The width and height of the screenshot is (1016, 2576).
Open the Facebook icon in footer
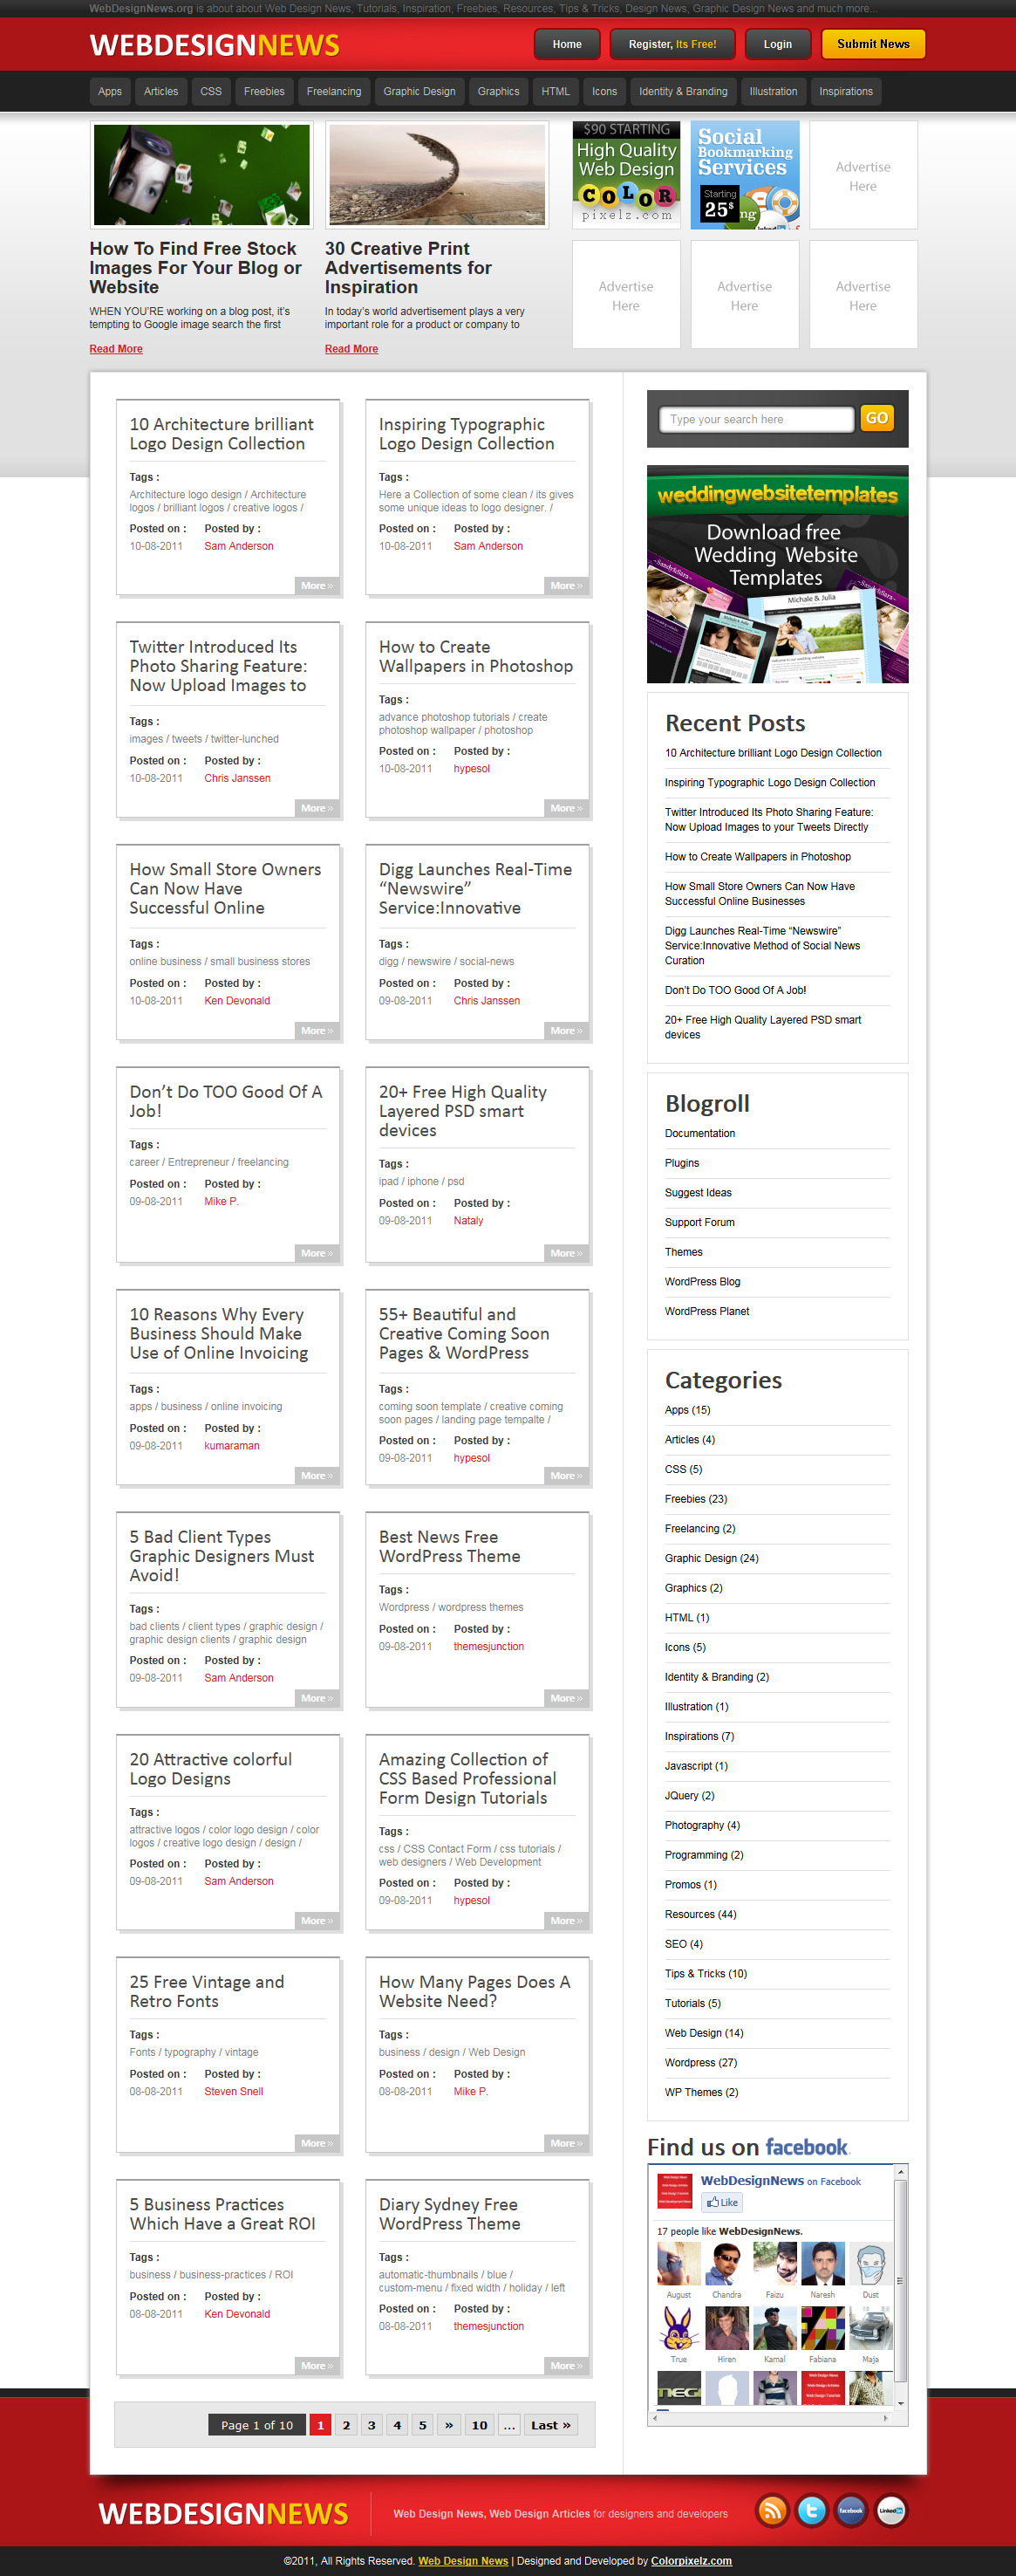click(850, 2510)
